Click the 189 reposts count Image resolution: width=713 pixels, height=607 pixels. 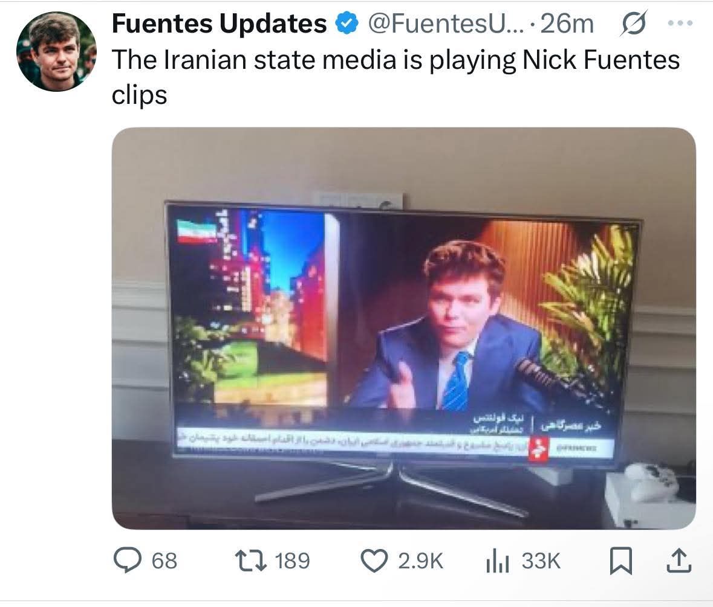point(292,561)
